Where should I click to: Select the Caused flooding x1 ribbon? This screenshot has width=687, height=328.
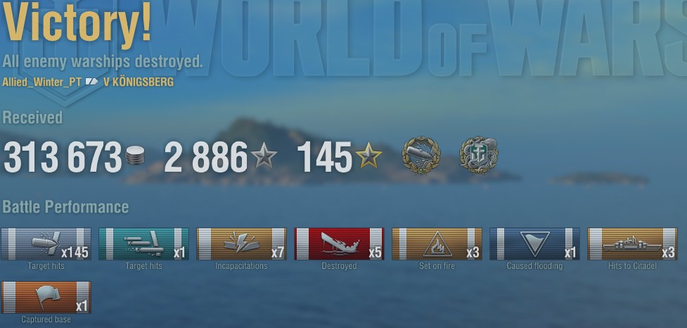tap(534, 244)
